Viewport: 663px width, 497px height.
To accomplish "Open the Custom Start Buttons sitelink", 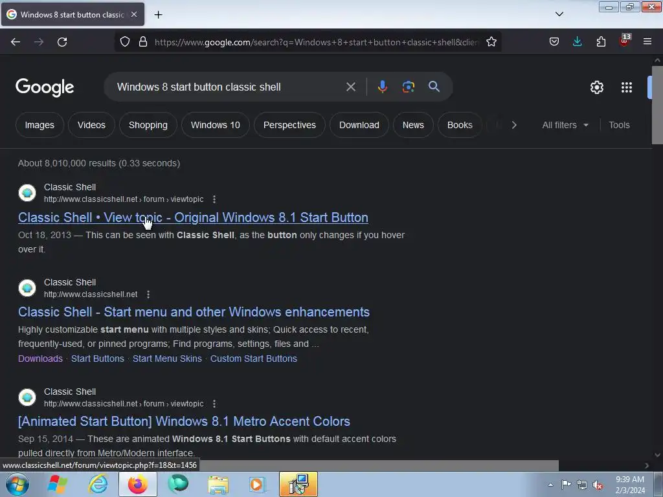I will (254, 359).
